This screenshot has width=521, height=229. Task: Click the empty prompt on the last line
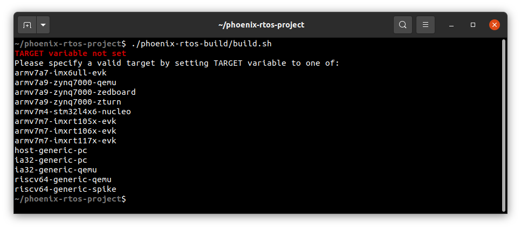(71, 199)
